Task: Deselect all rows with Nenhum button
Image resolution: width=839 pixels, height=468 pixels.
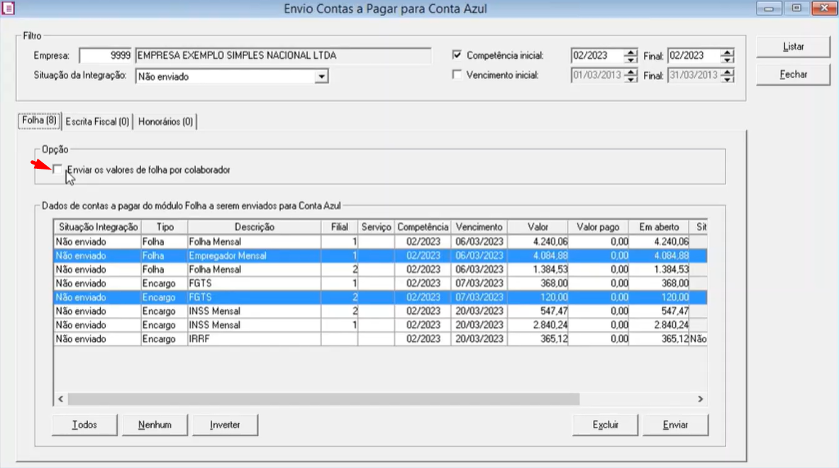Action: (155, 425)
